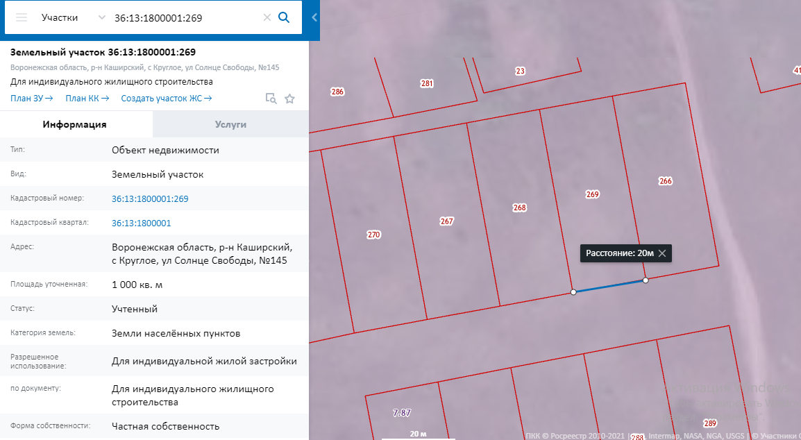
Task: Collapse the side panel with the chevron
Action: 314,17
